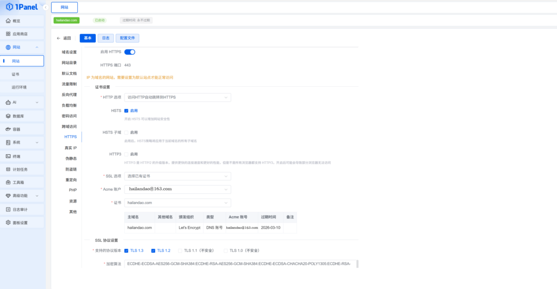Expand the 高级功能 sidebar group chevron

tap(37, 196)
